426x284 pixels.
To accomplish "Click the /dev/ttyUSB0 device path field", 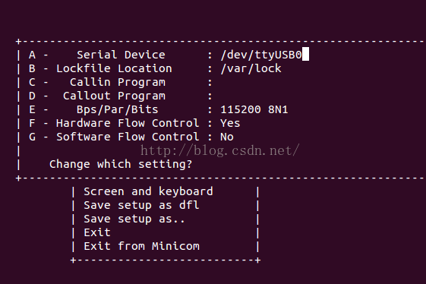I will (261, 55).
